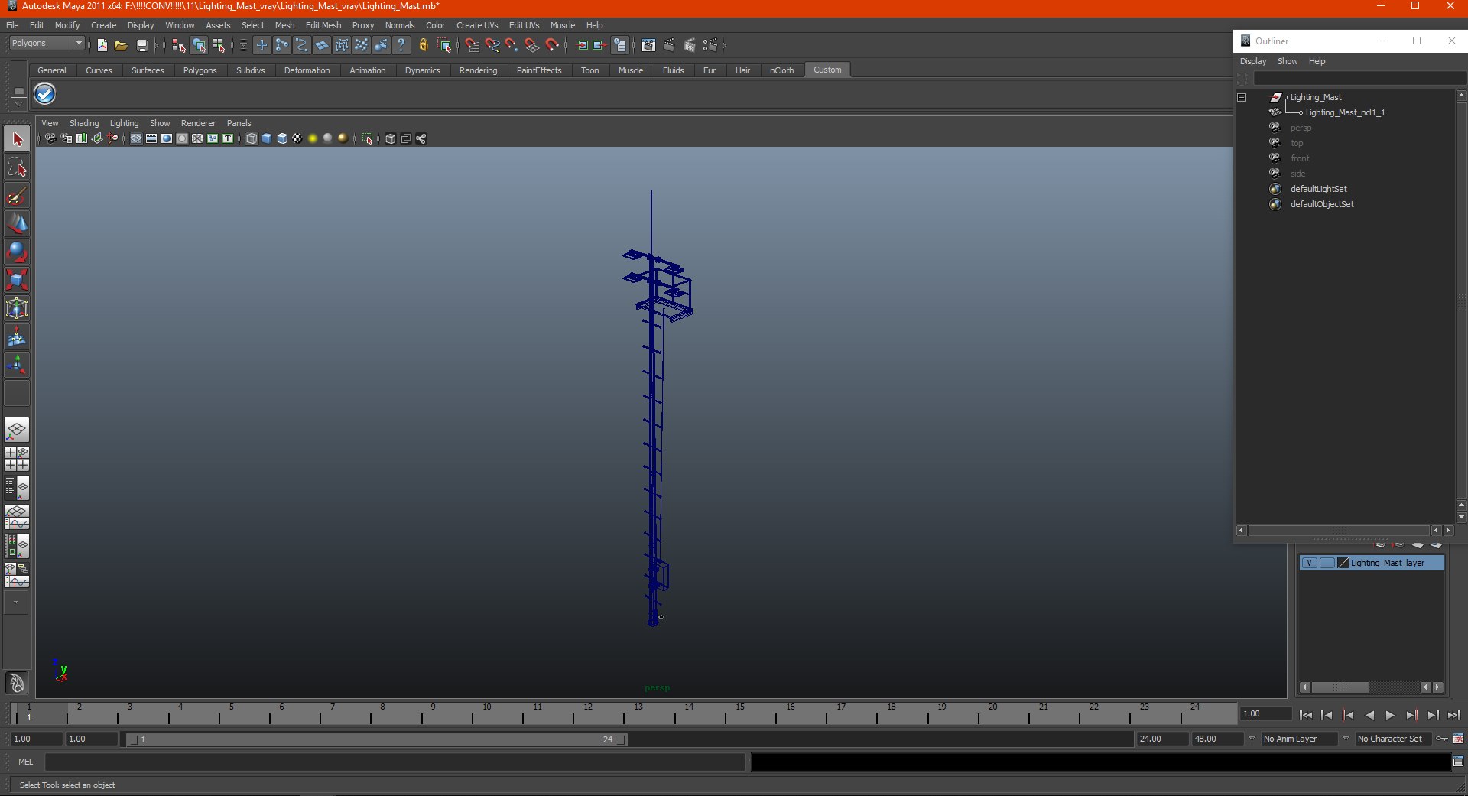This screenshot has width=1468, height=796.
Task: Open the viewport Shading menu
Action: click(84, 123)
